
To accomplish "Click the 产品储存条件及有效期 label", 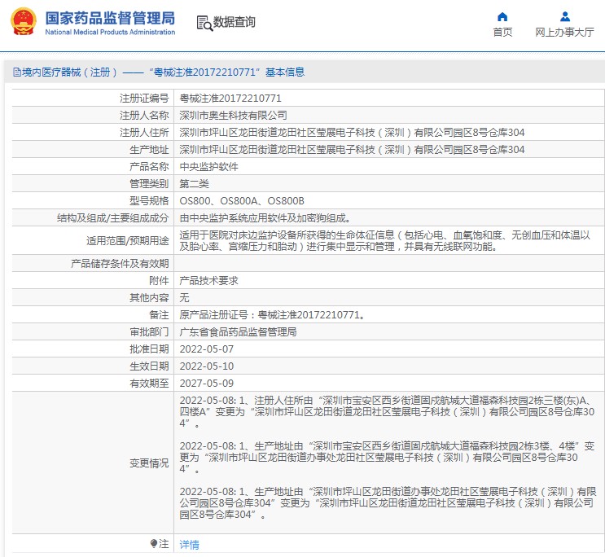I will pos(120,263).
